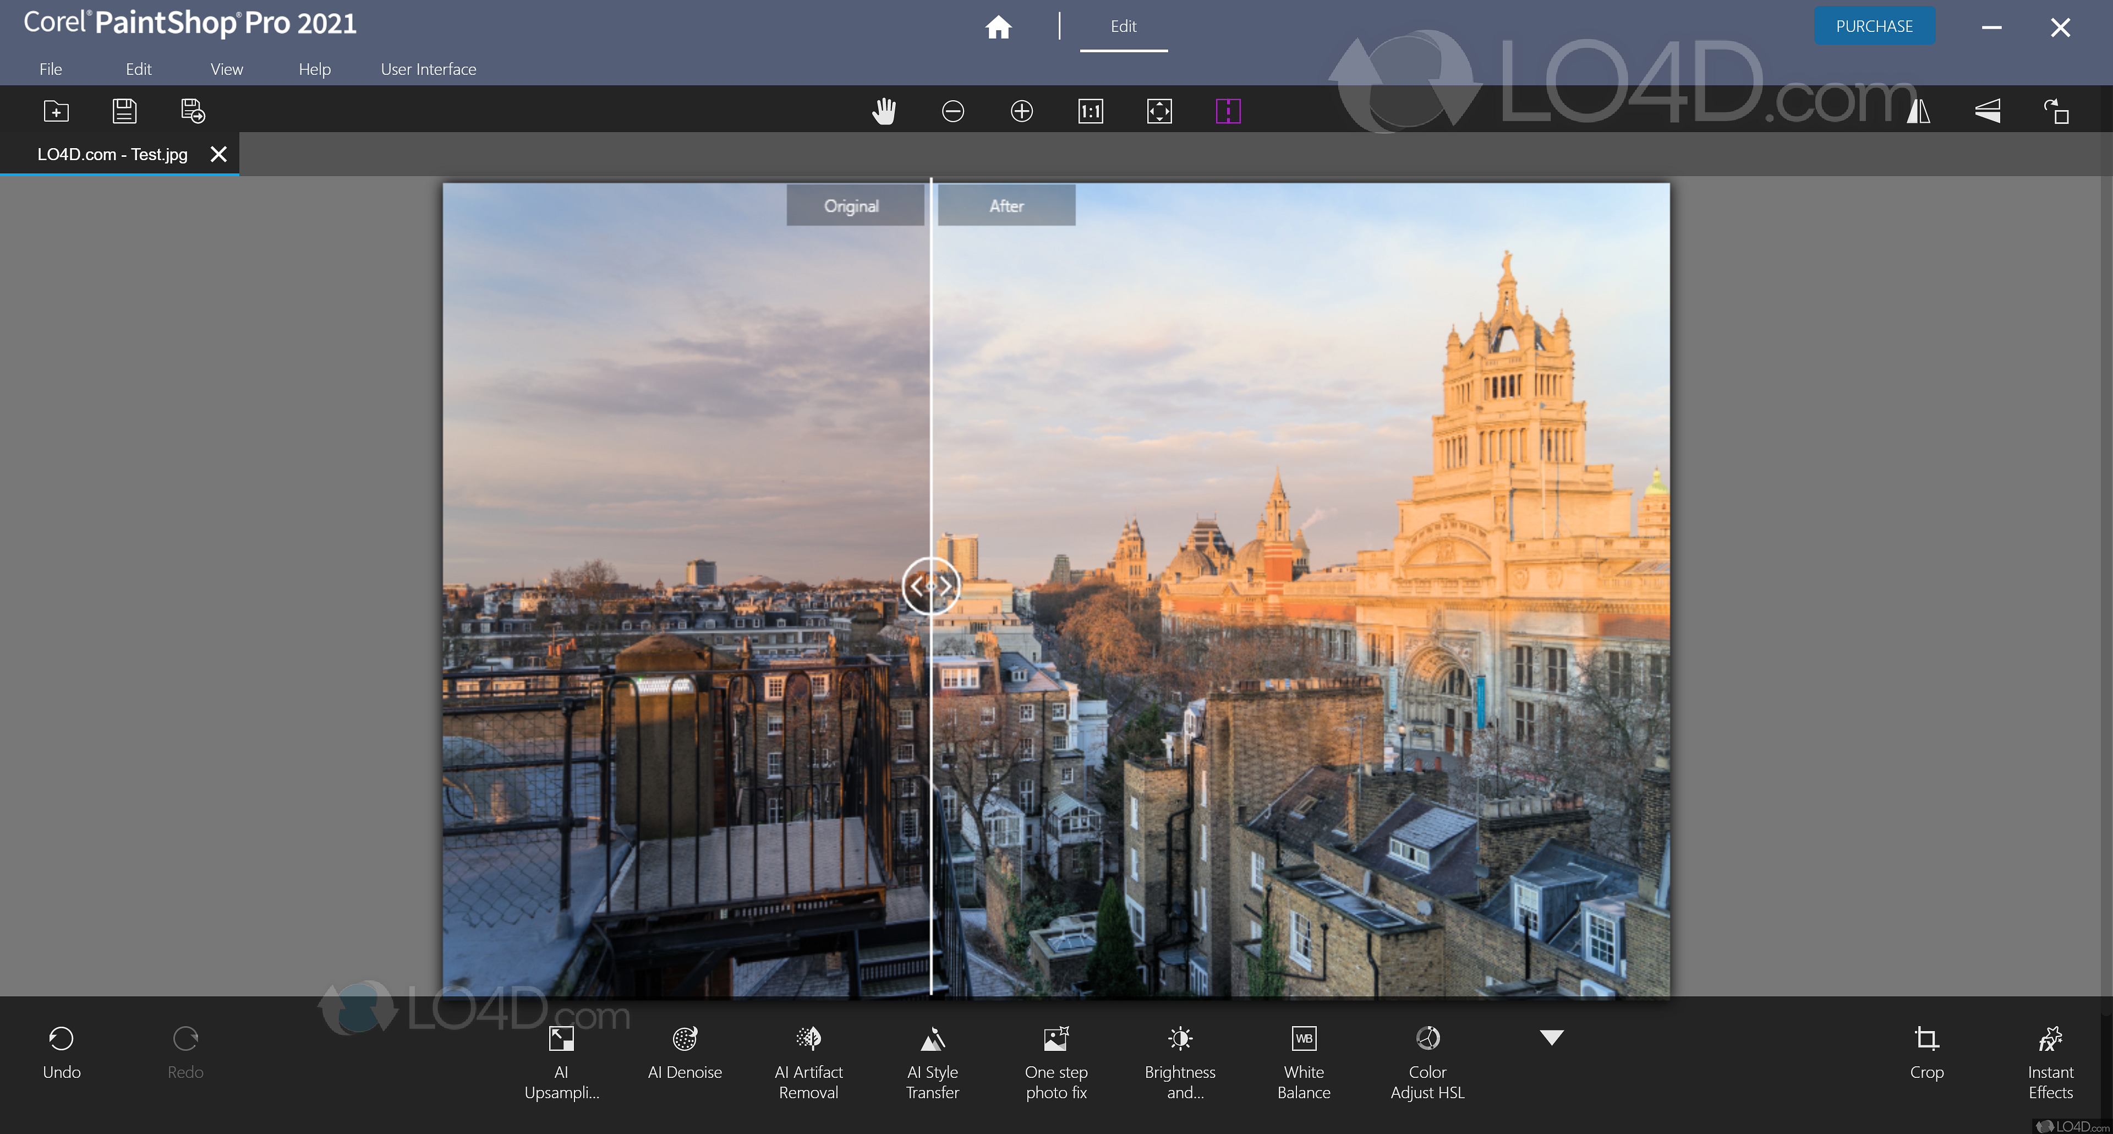Open the User Interface menu
Viewport: 2113px width, 1134px height.
pos(428,69)
